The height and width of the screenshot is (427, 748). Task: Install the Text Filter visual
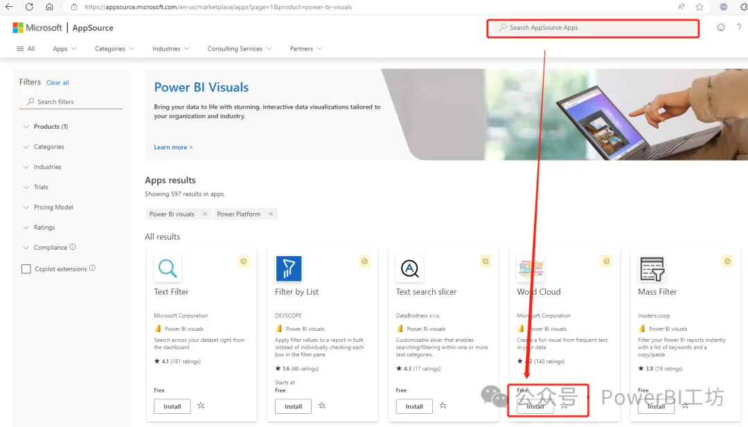172,406
